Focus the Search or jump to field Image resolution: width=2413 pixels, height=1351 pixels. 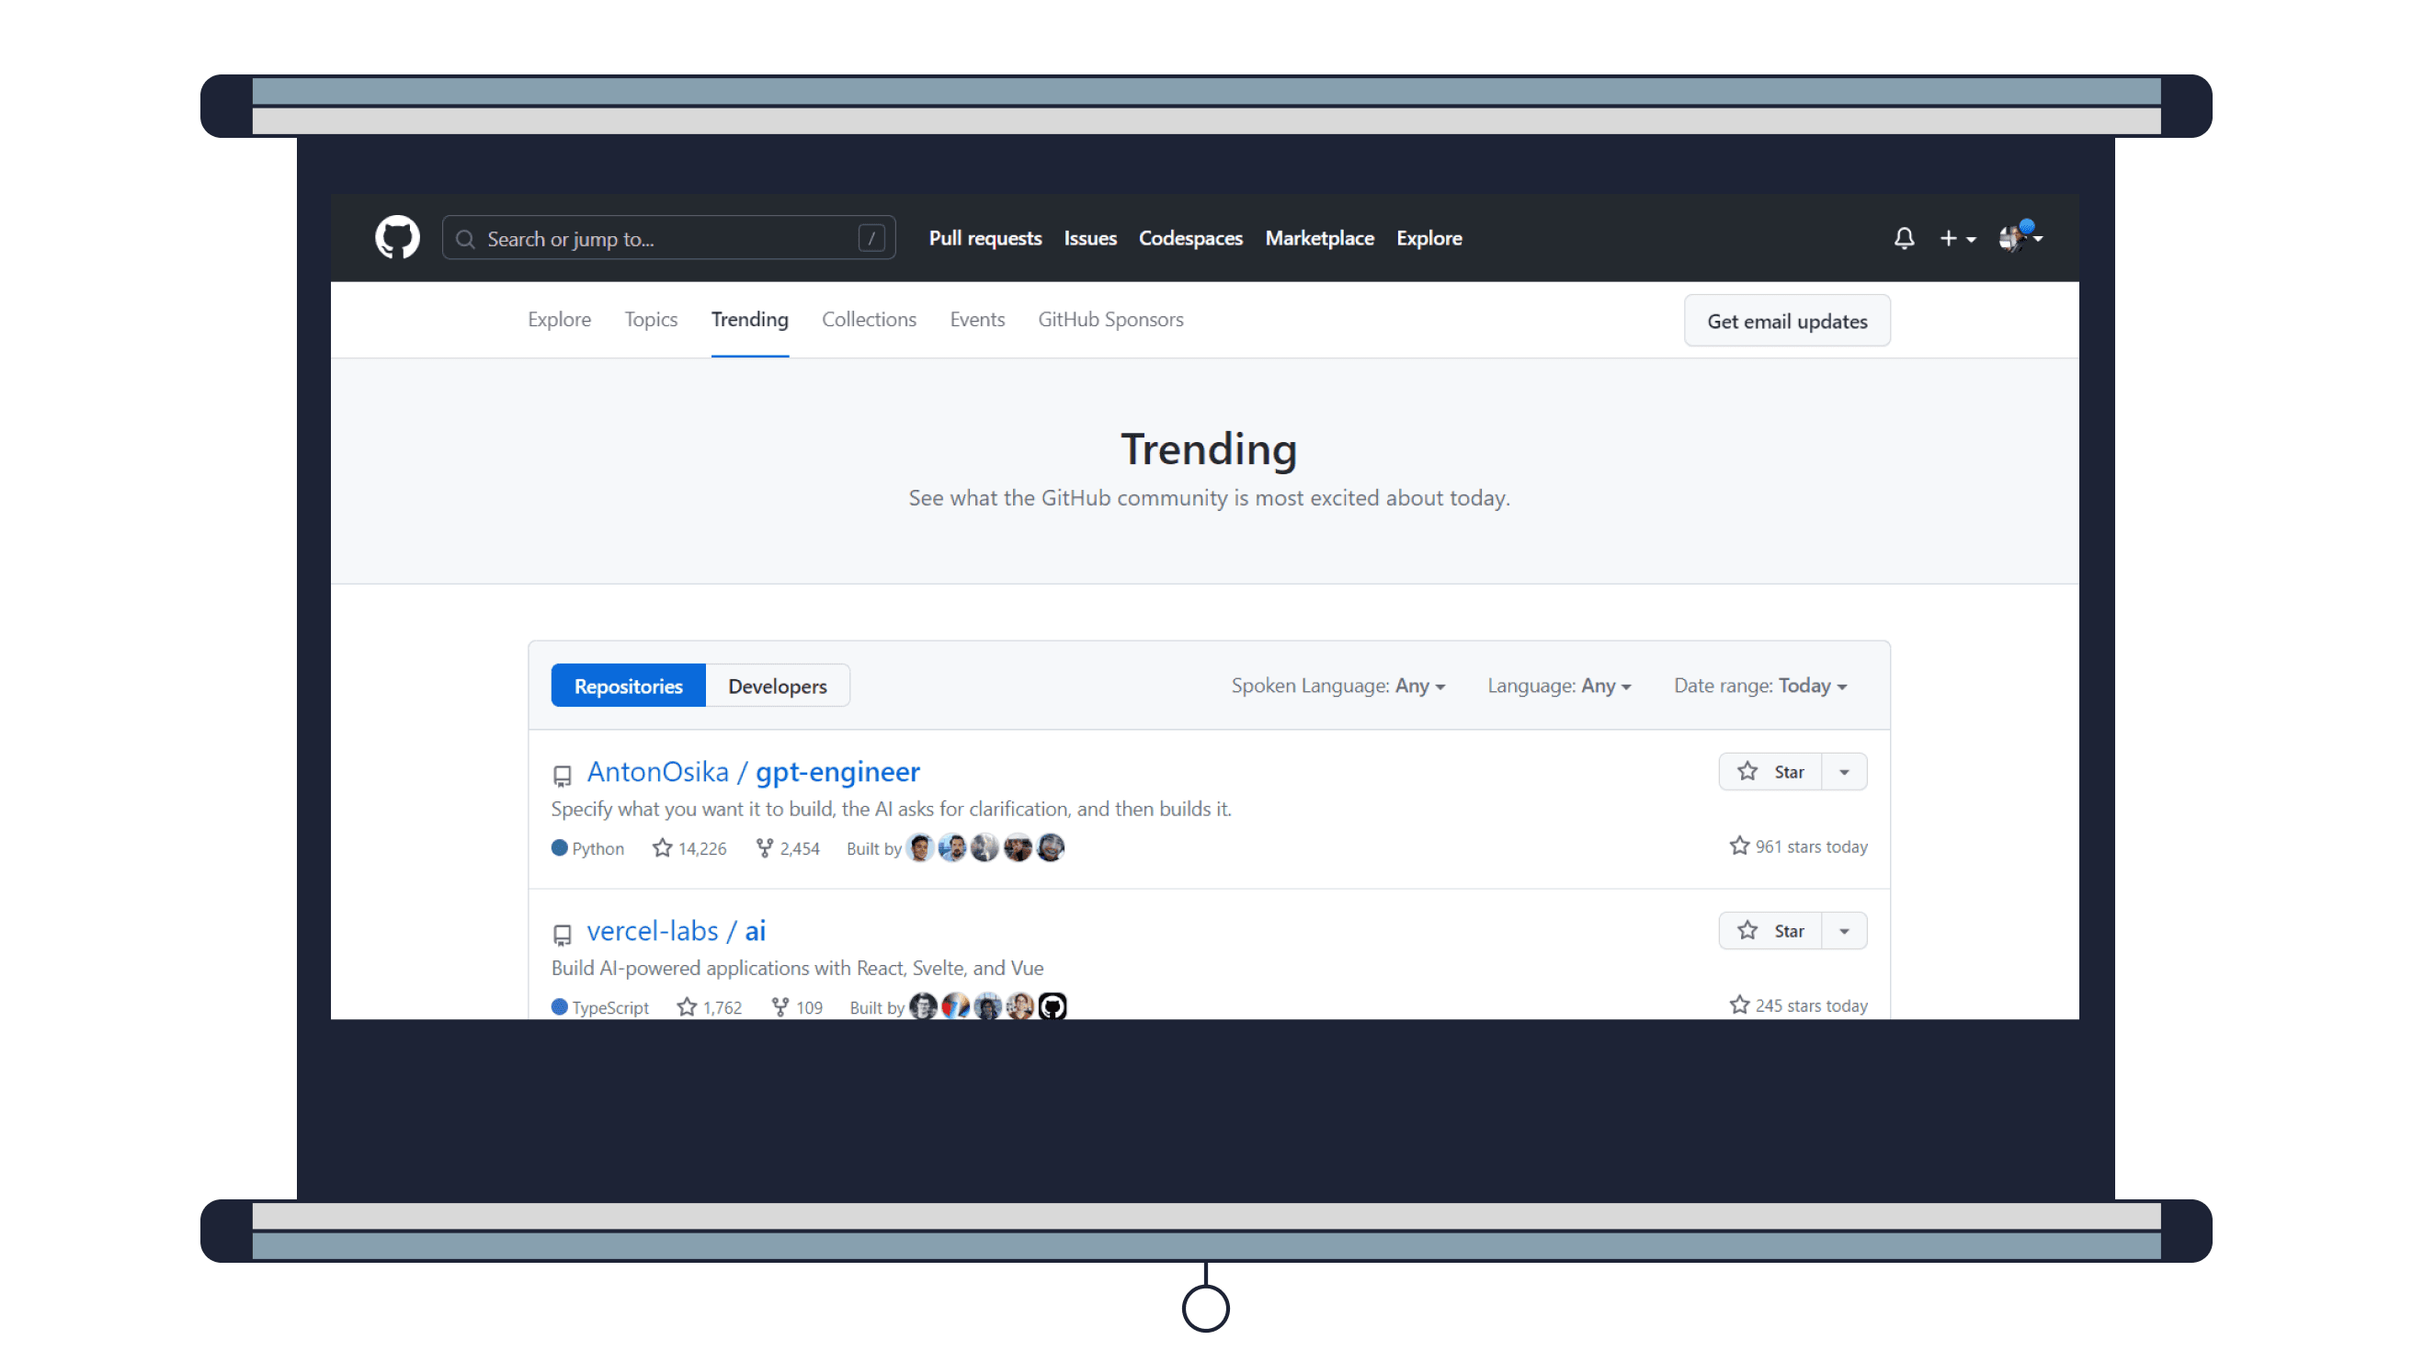[x=669, y=238]
